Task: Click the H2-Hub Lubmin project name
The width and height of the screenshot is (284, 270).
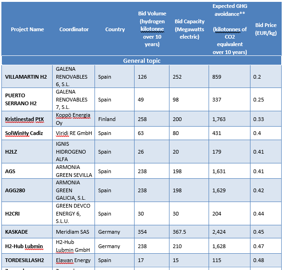Action: coord(24,246)
